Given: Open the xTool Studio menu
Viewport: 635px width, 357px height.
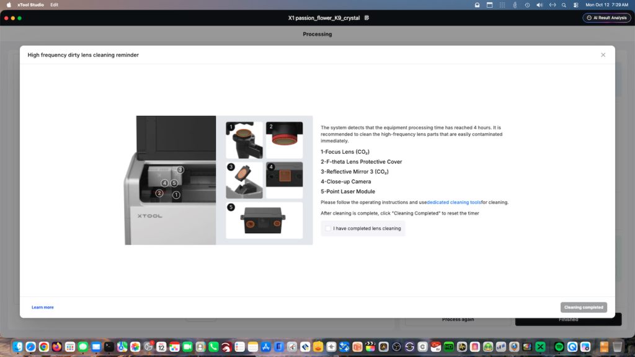Looking at the screenshot, I should (x=30, y=5).
